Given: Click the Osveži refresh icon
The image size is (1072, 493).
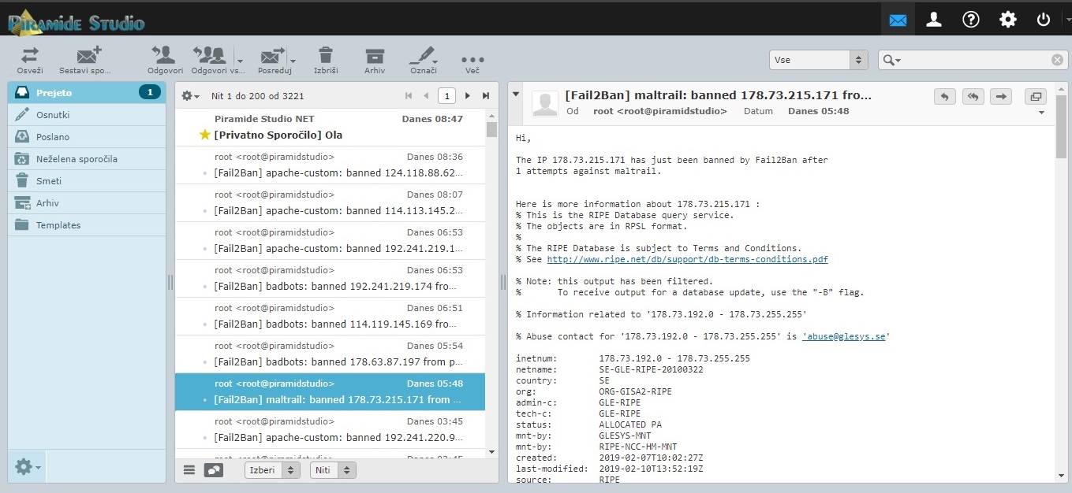Looking at the screenshot, I should [x=30, y=56].
